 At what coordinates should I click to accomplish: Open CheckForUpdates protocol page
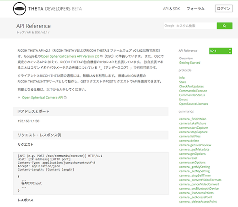(191, 87)
